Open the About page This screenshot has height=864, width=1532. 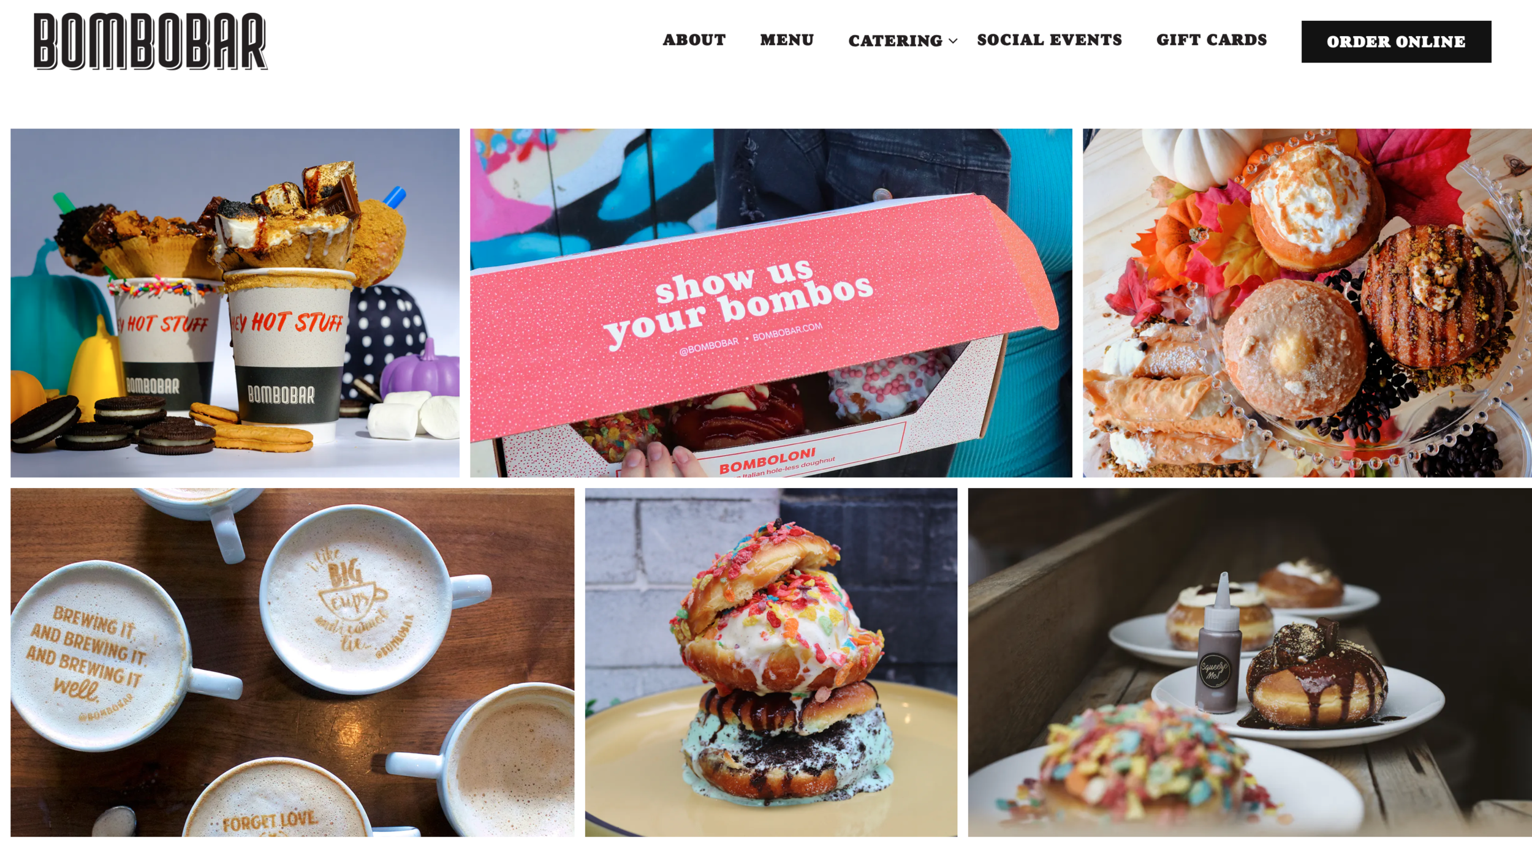(x=694, y=40)
